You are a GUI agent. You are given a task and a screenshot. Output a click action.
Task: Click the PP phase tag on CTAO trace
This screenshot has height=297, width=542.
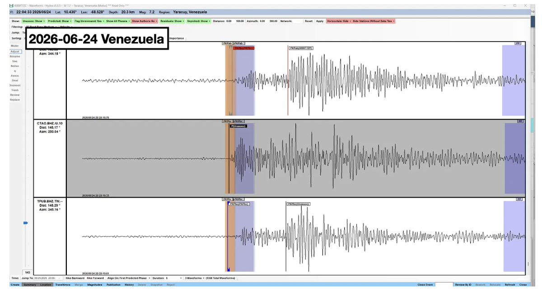click(x=520, y=121)
